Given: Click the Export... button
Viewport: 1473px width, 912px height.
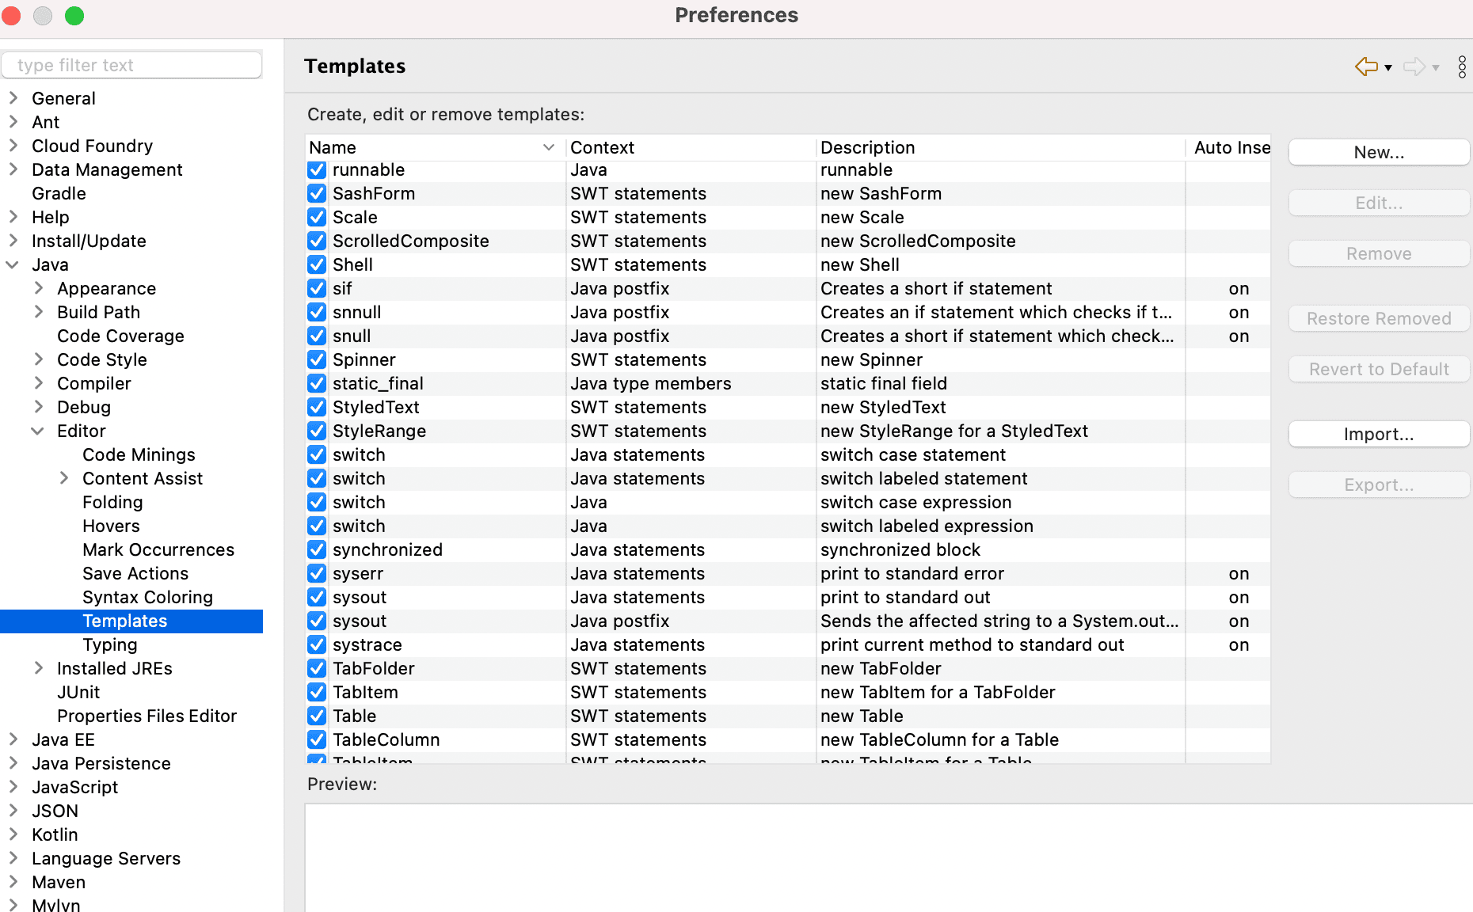Looking at the screenshot, I should pyautogui.click(x=1379, y=485).
